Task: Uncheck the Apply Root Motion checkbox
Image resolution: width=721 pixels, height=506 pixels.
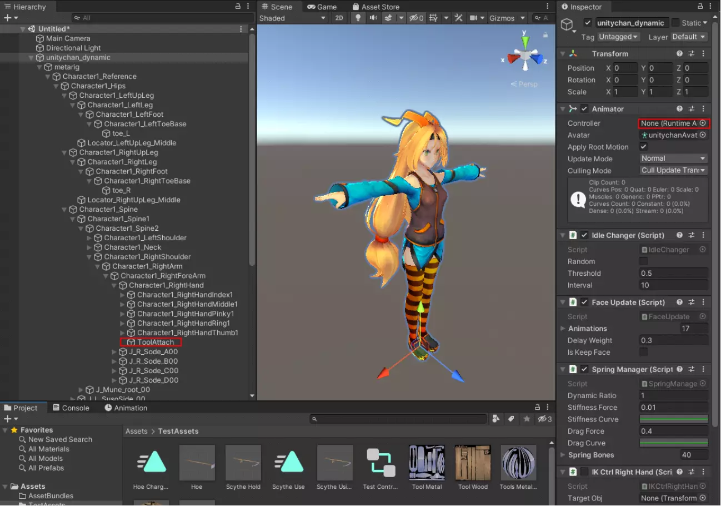Action: point(643,147)
